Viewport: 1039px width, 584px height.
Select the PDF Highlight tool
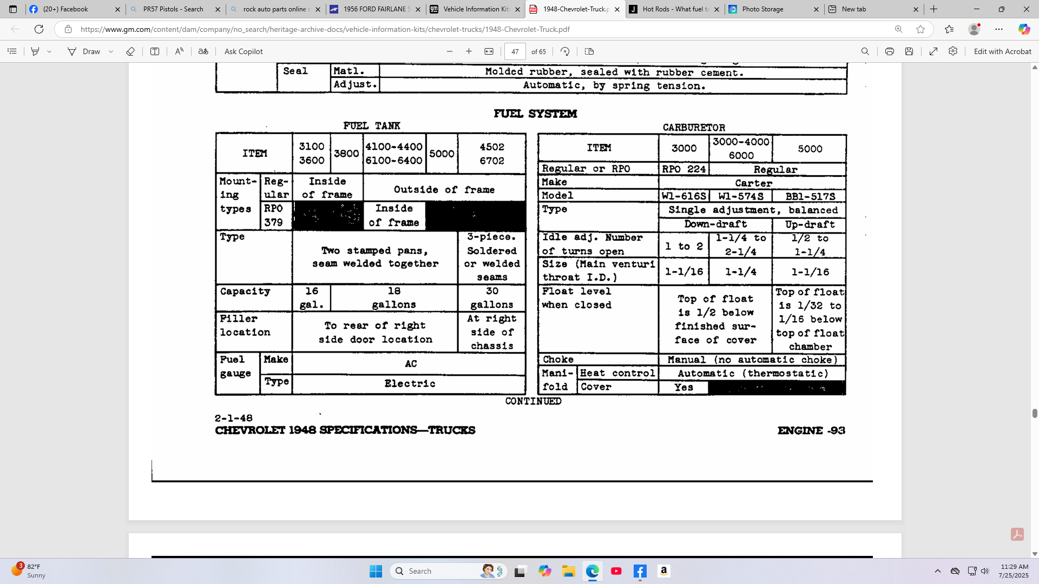[x=35, y=51]
